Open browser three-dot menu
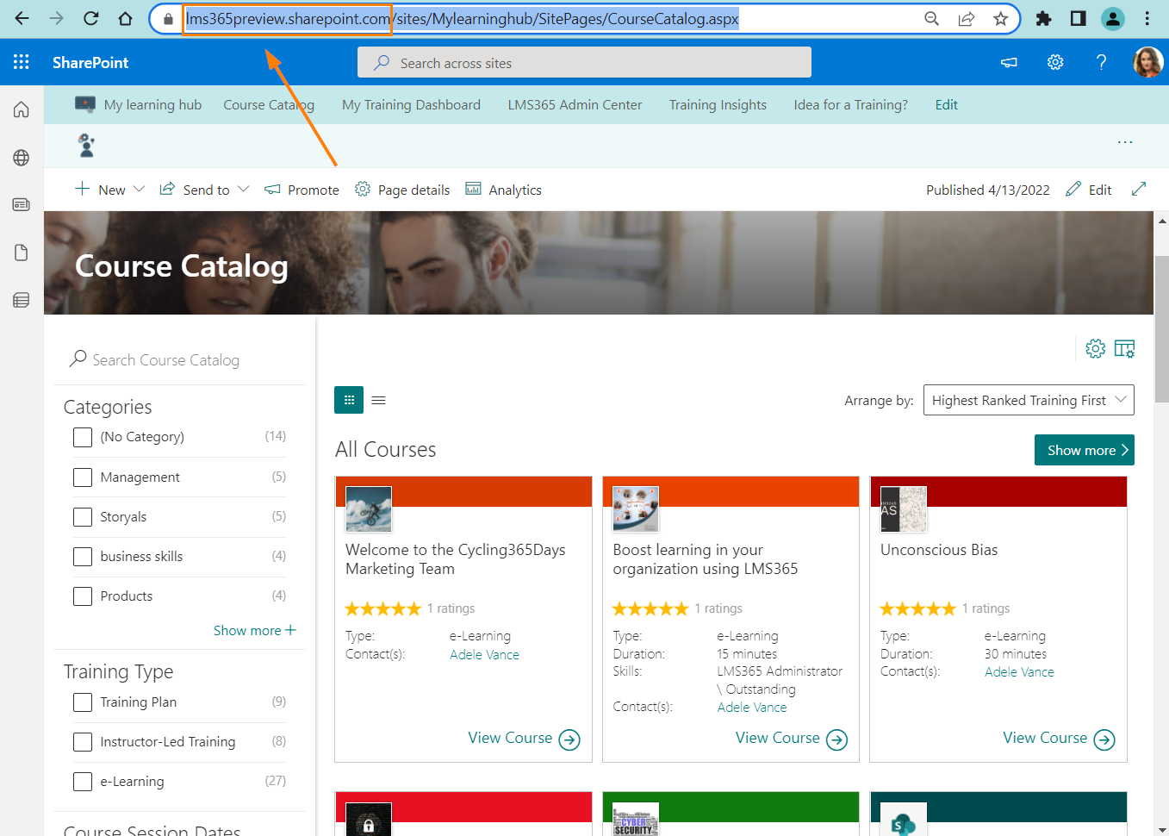Screen dimensions: 1169x836 1147,19
